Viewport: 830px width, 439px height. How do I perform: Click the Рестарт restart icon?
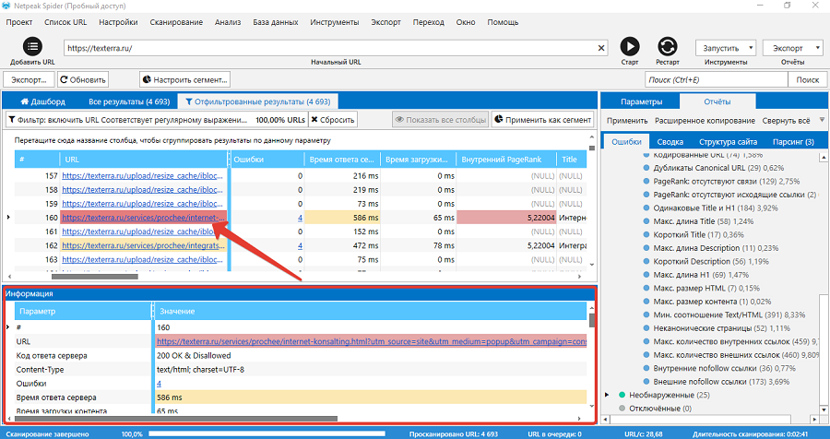click(x=668, y=47)
